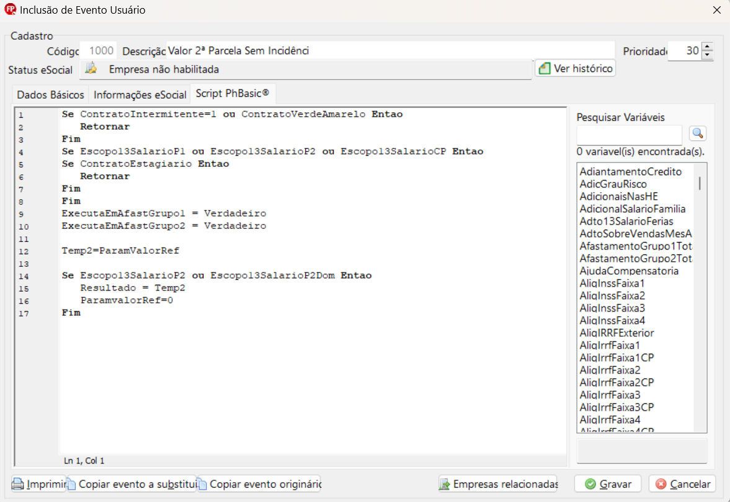The height and width of the screenshot is (502, 730).
Task: Select AliqIrrfFaixa4 variable
Action: (x=610, y=419)
